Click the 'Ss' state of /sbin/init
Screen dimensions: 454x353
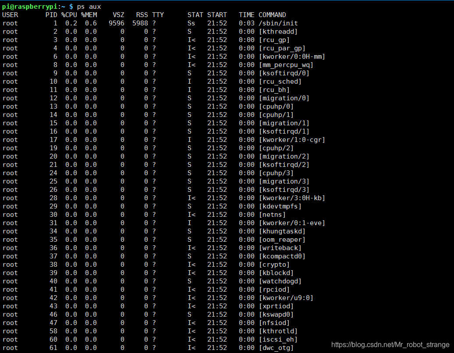[x=191, y=23]
